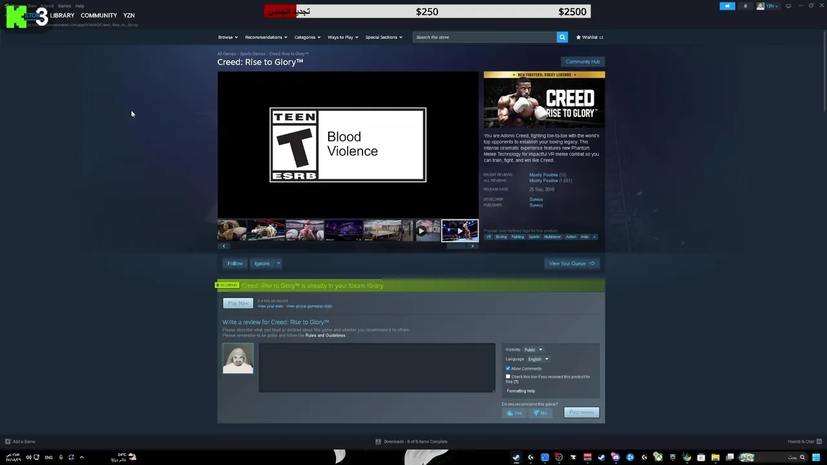
Task: Click the media strip left arrow
Action: pos(224,246)
